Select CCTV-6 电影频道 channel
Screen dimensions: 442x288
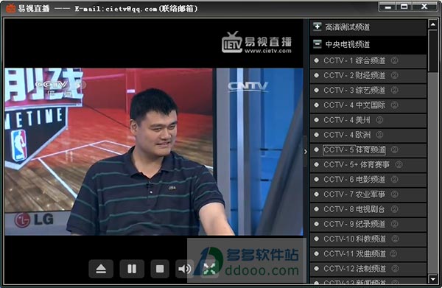368,180
